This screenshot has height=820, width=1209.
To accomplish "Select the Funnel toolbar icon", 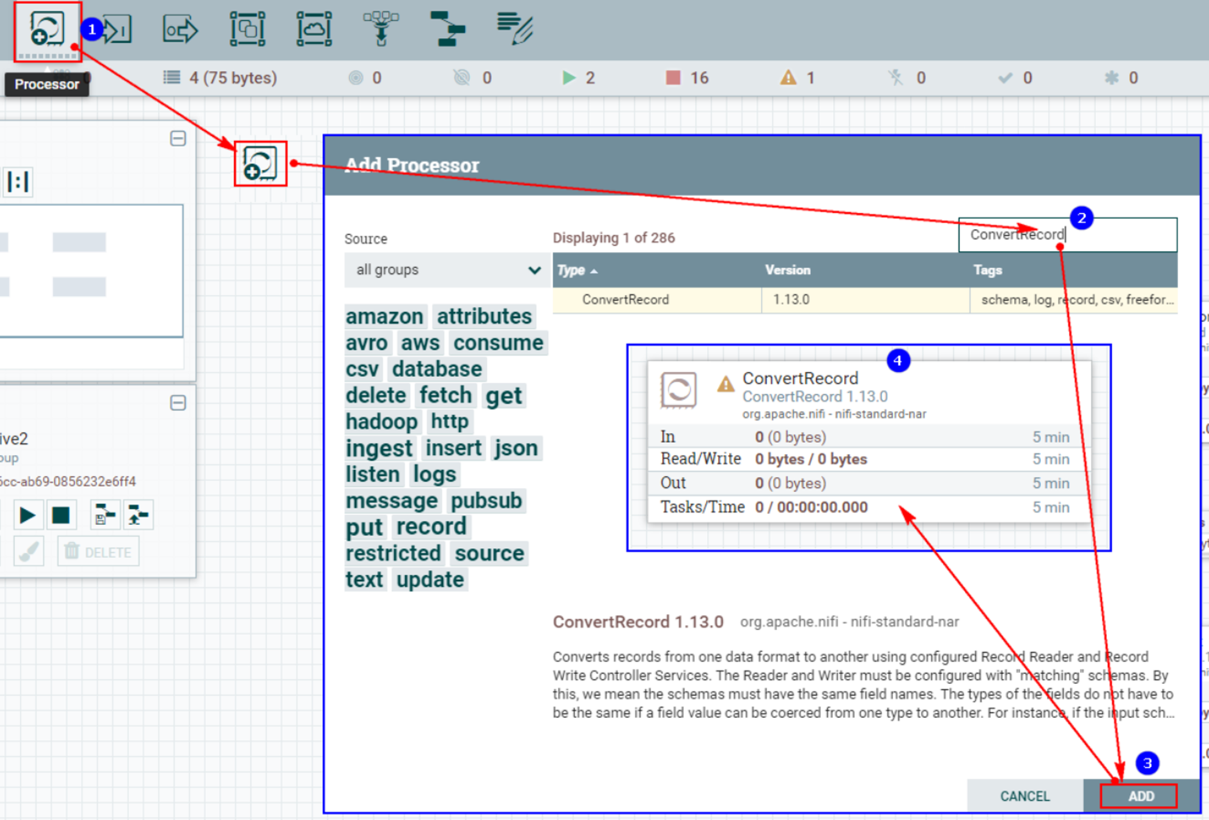I will (x=381, y=29).
